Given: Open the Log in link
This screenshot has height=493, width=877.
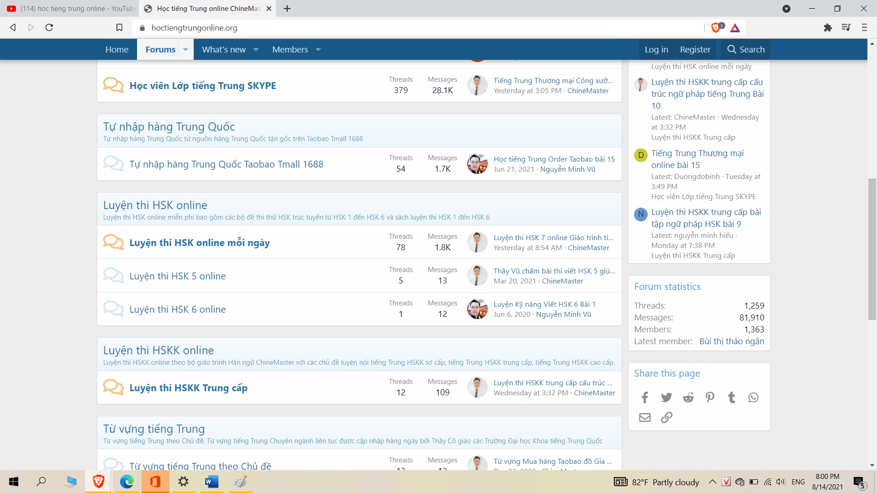Looking at the screenshot, I should pyautogui.click(x=656, y=49).
